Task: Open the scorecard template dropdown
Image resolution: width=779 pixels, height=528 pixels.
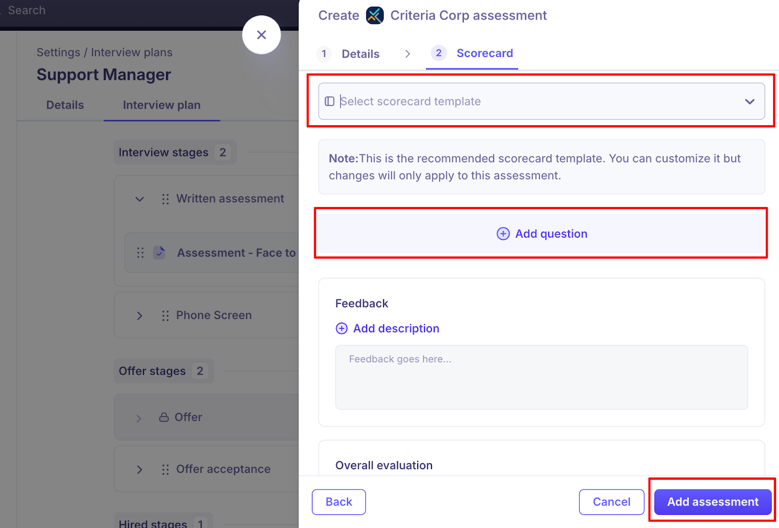Action: (541, 101)
